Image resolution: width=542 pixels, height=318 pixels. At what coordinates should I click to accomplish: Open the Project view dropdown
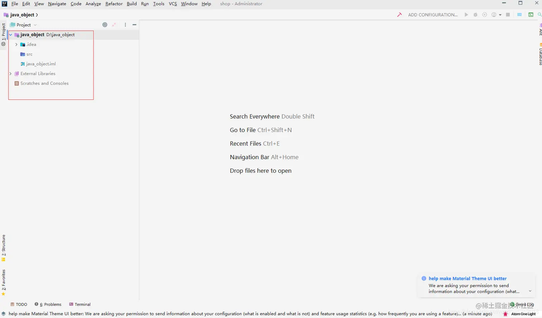(x=24, y=25)
